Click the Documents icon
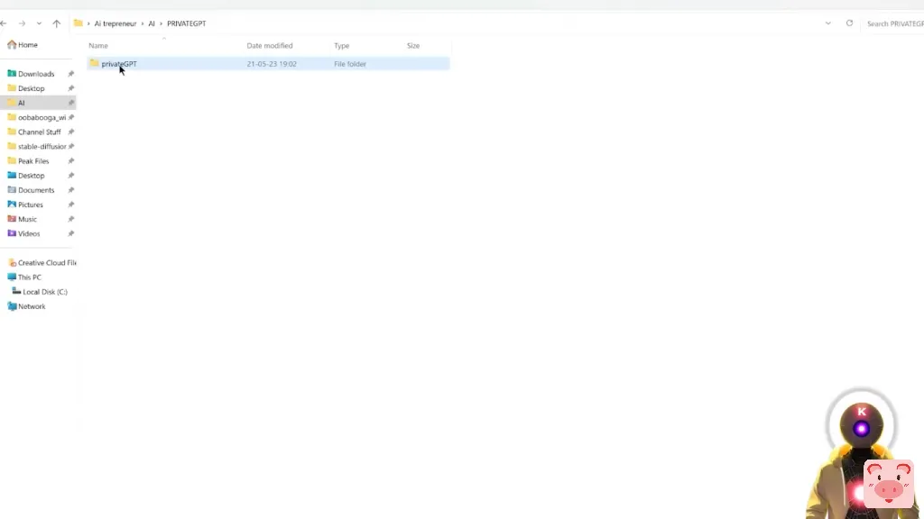The width and height of the screenshot is (924, 519). 12,189
